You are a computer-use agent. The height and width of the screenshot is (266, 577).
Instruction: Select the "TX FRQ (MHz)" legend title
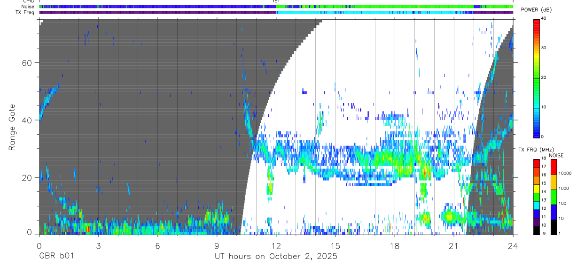pos(535,149)
